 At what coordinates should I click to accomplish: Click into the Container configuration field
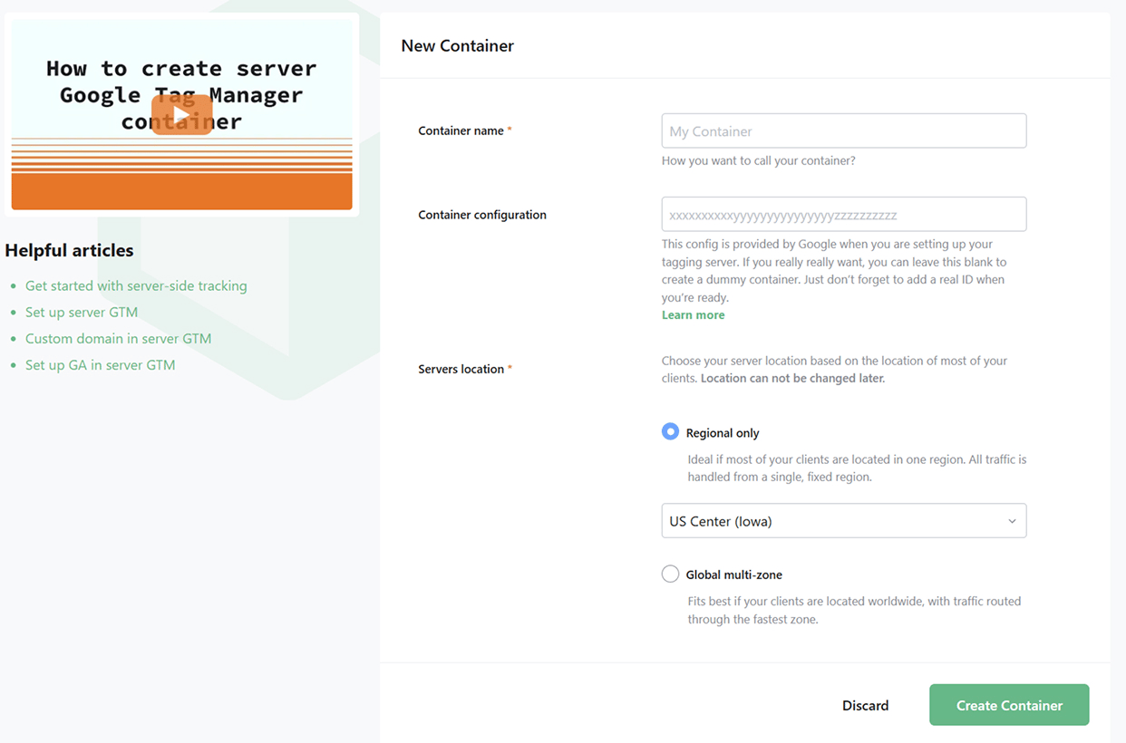(844, 214)
